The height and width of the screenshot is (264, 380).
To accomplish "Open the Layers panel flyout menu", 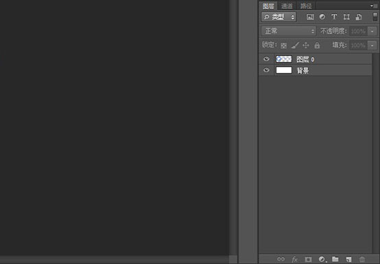I will point(373,5).
